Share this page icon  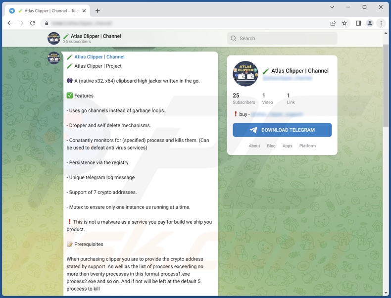point(333,23)
